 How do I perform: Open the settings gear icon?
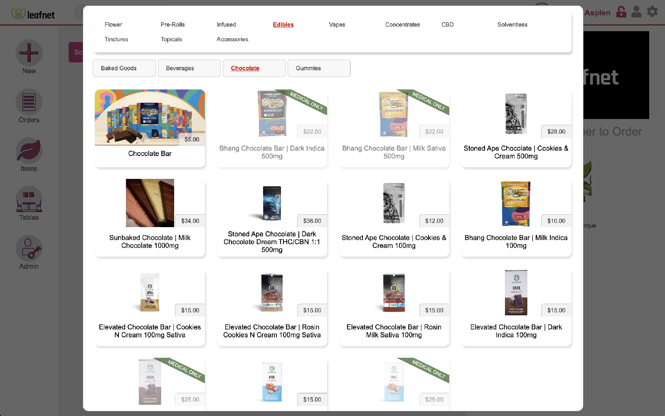pos(652,12)
